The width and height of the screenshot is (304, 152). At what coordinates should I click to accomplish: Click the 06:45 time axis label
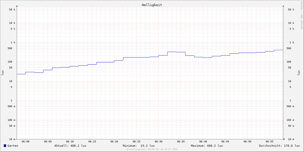click(225, 142)
